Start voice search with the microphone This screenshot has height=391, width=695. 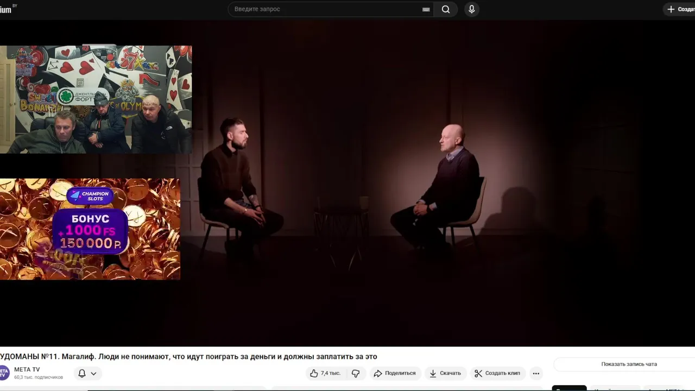click(x=471, y=9)
